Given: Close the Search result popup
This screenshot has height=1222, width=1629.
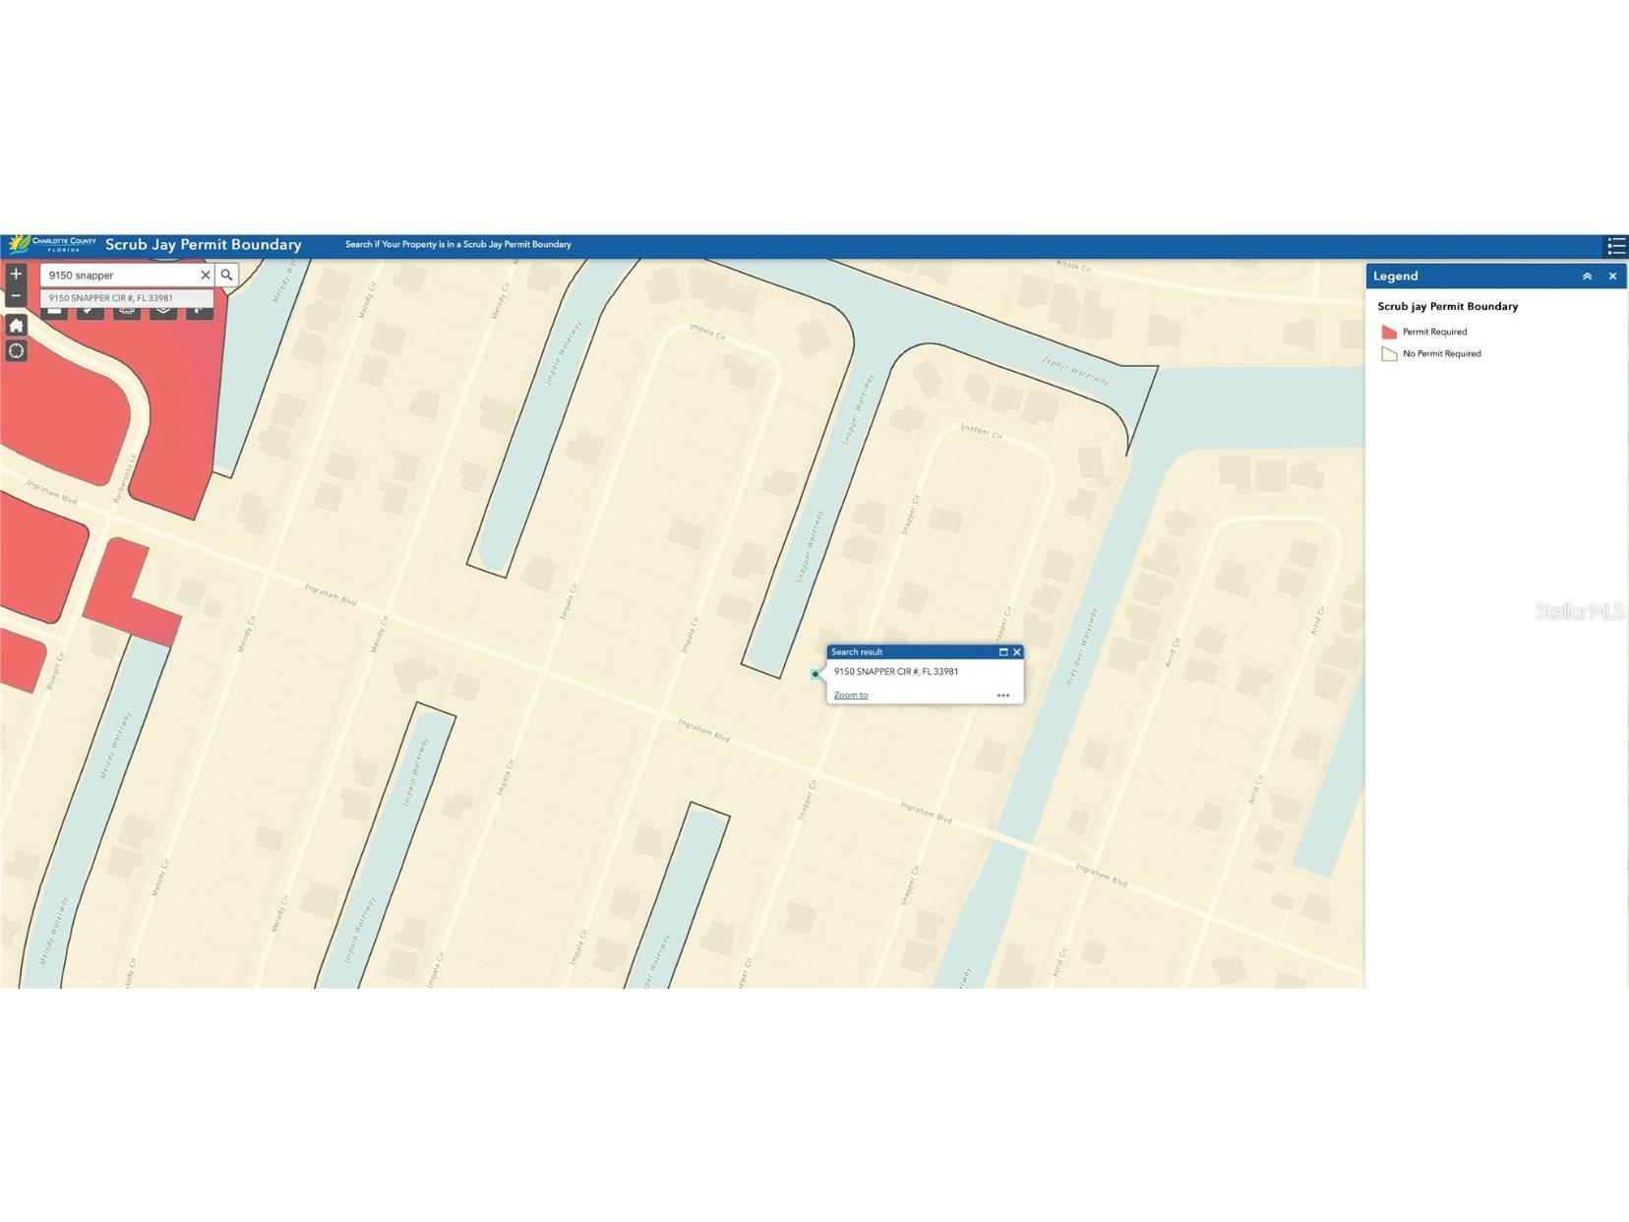Looking at the screenshot, I should click(x=1017, y=652).
